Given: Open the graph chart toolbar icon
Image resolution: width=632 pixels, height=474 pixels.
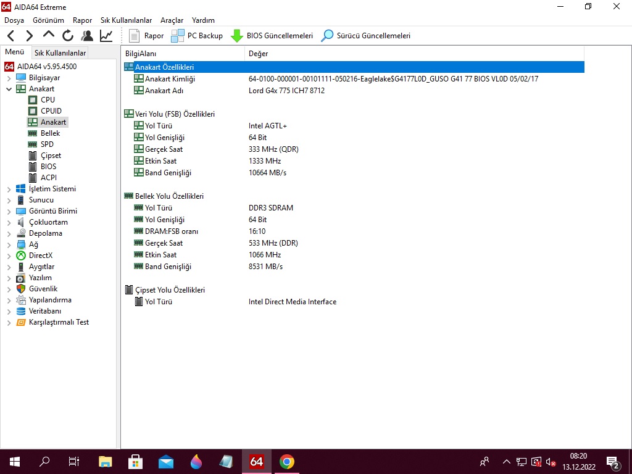Looking at the screenshot, I should pyautogui.click(x=106, y=36).
